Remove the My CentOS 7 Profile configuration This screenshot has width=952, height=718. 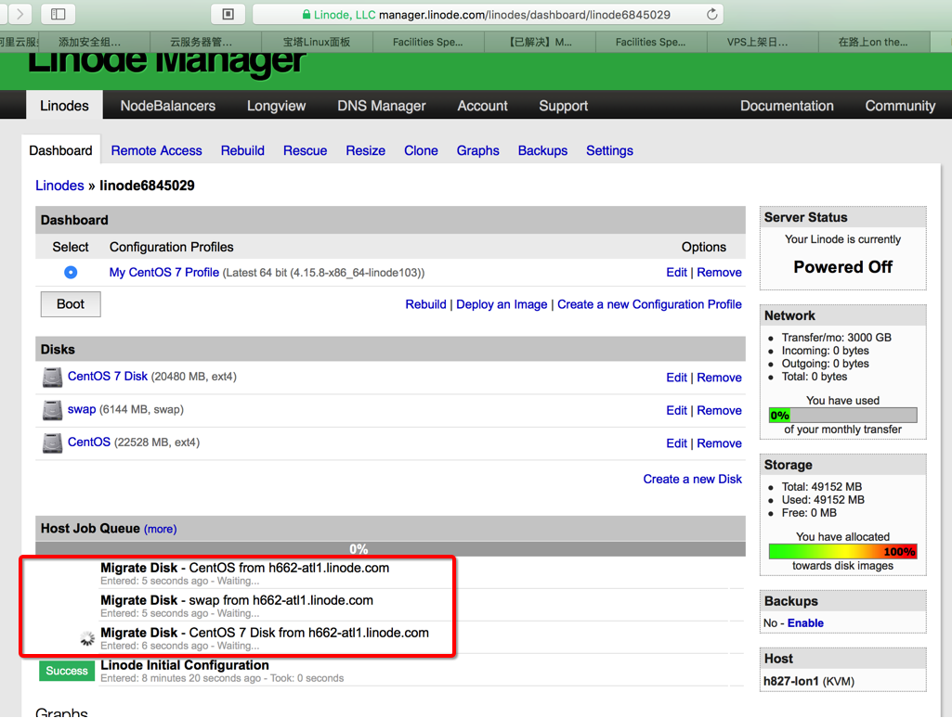pyautogui.click(x=719, y=273)
